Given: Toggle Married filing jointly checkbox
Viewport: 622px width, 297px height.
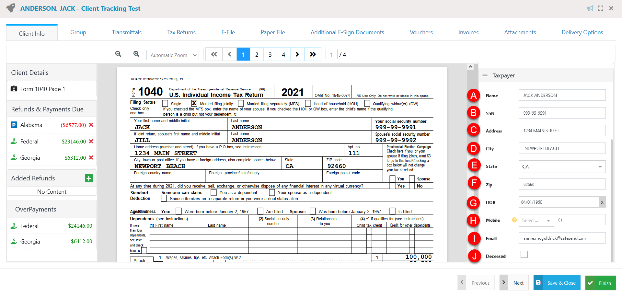Looking at the screenshot, I should click(194, 103).
